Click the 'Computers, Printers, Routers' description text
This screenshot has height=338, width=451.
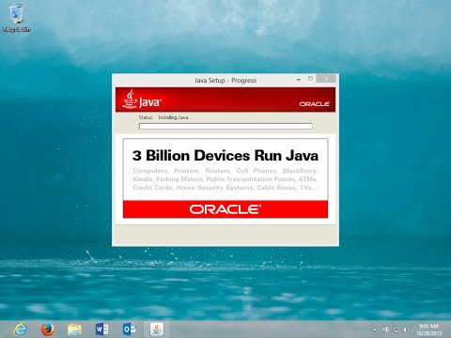click(225, 179)
